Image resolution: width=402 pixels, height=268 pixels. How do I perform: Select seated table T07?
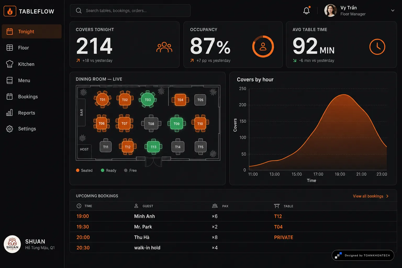coord(124,123)
